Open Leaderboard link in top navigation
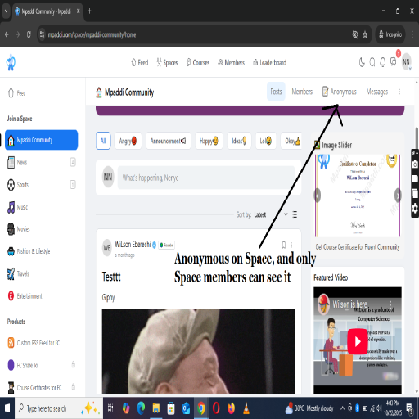Viewport: 419px width, 419px height. click(269, 63)
